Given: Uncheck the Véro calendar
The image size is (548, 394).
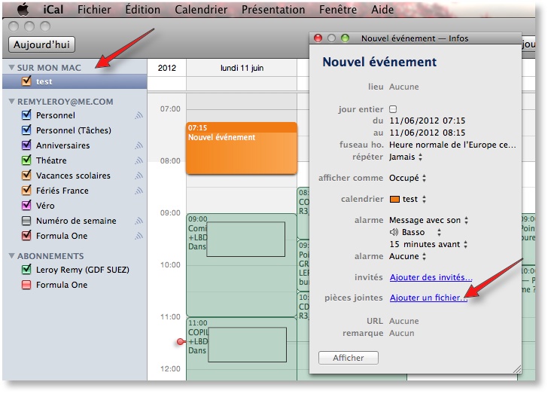Looking at the screenshot, I should pos(26,205).
